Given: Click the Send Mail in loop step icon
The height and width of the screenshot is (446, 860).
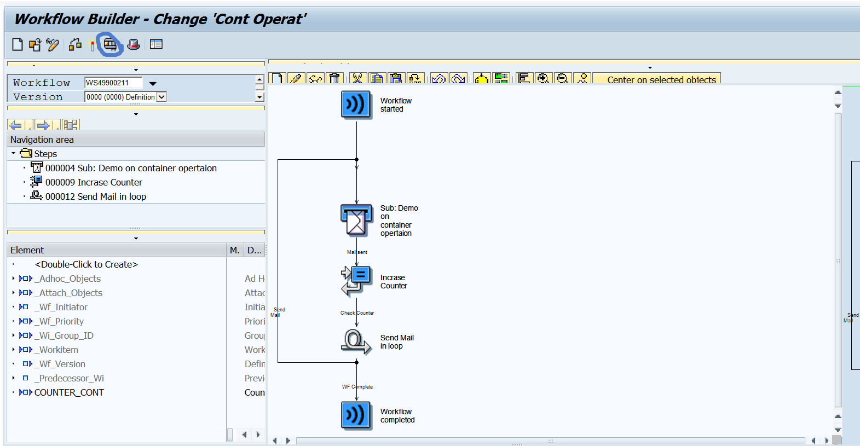Looking at the screenshot, I should pyautogui.click(x=356, y=341).
